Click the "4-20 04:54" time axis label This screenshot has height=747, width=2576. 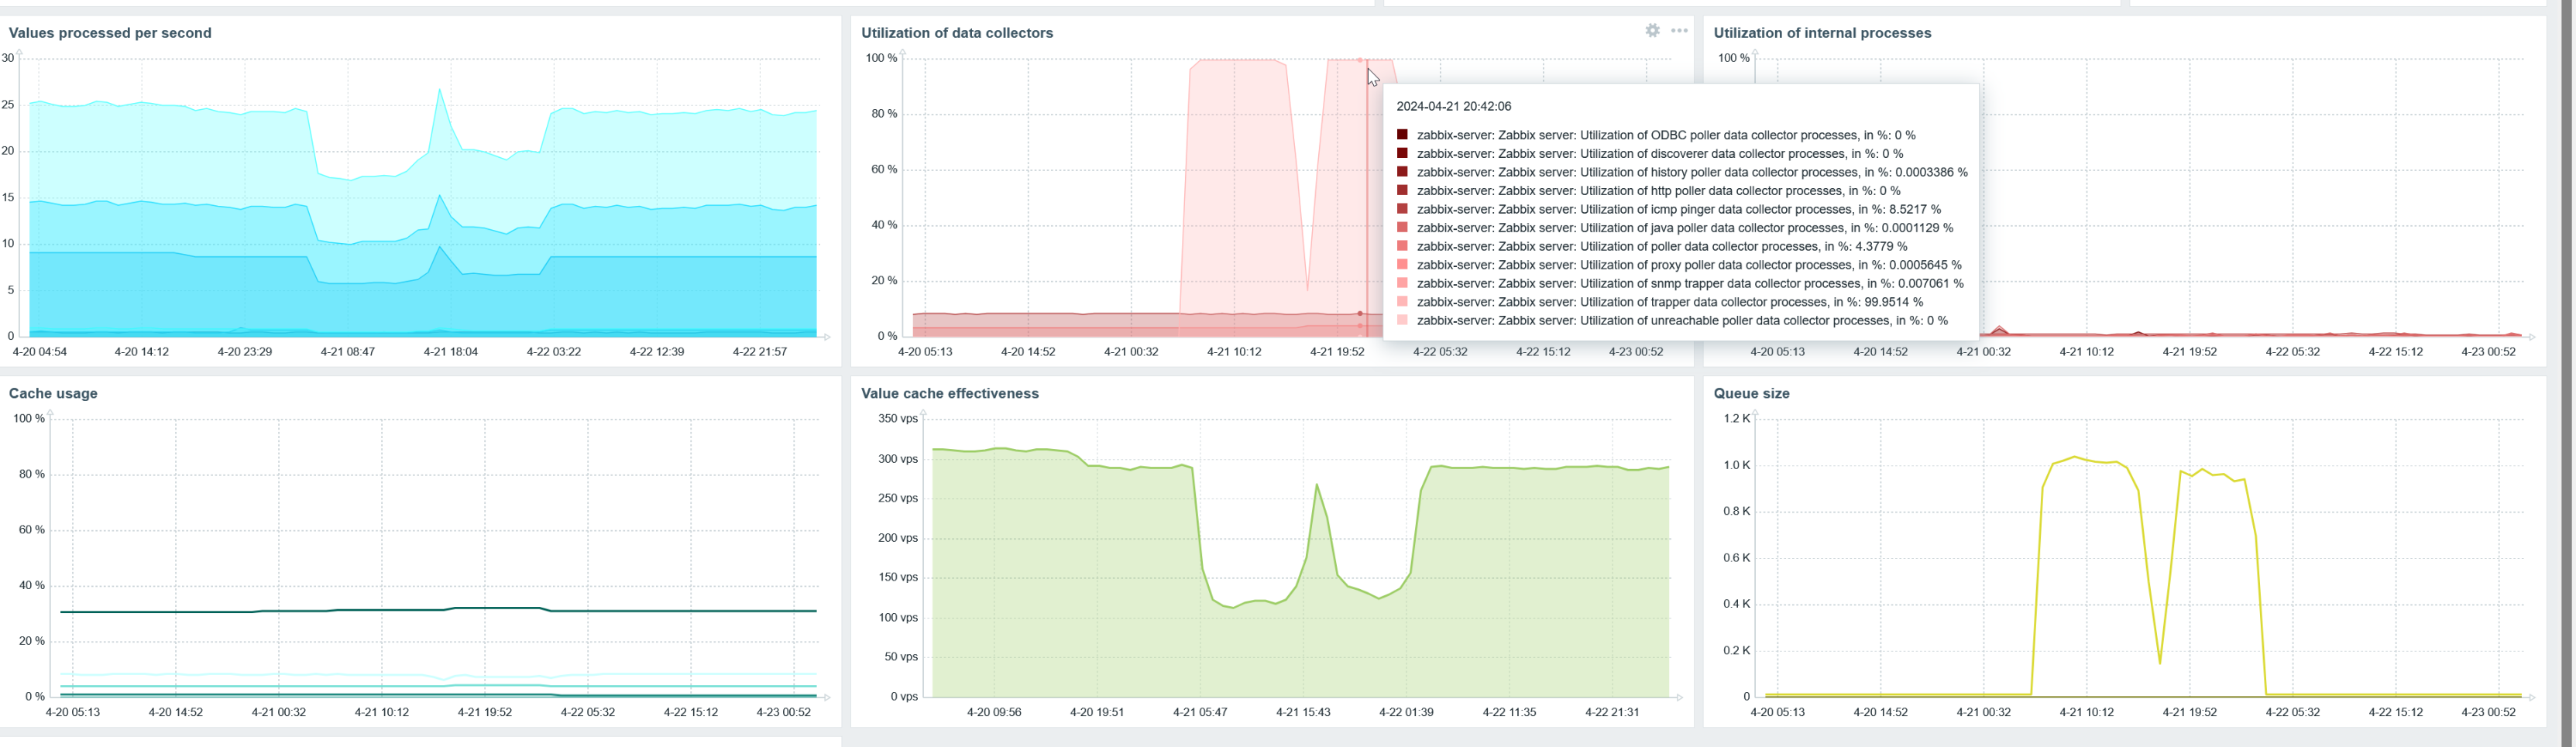click(x=40, y=352)
